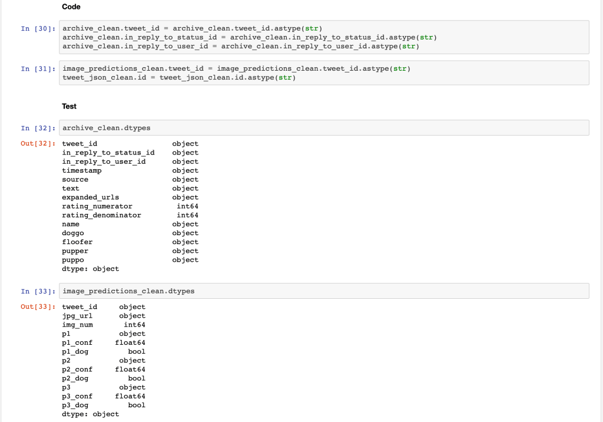This screenshot has height=422, width=603.
Task: Click the image_predictions_clean.dtypes code cell
Action: click(x=324, y=291)
